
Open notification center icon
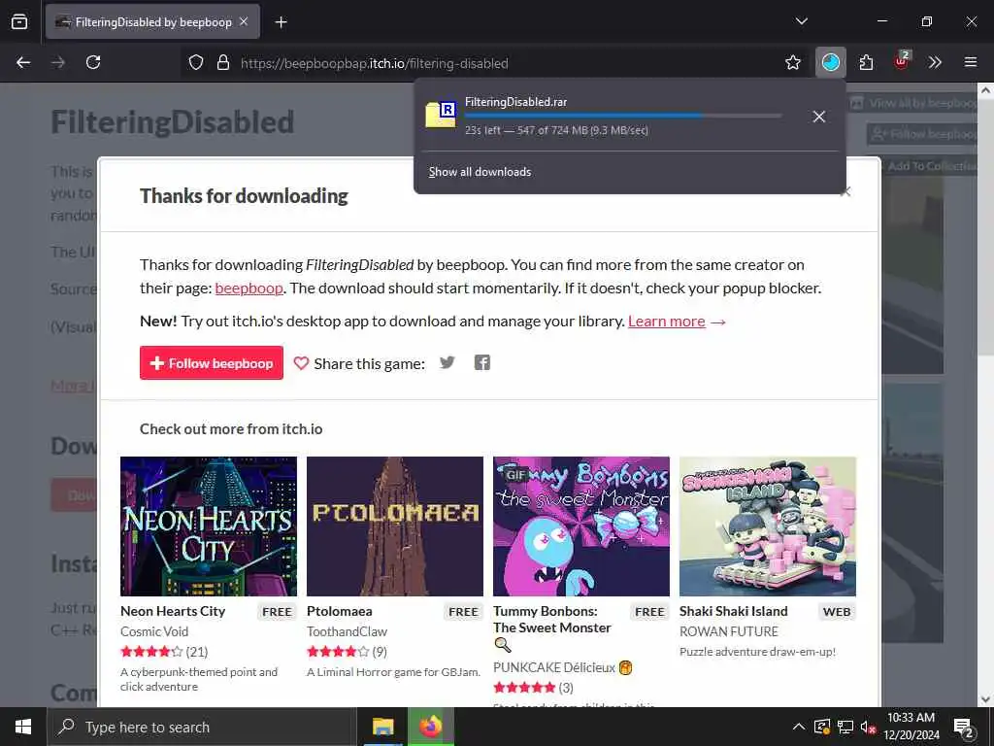[964, 728]
